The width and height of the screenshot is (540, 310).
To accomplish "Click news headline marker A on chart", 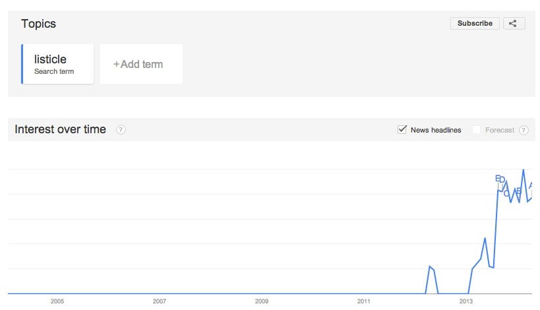I will coord(531,185).
